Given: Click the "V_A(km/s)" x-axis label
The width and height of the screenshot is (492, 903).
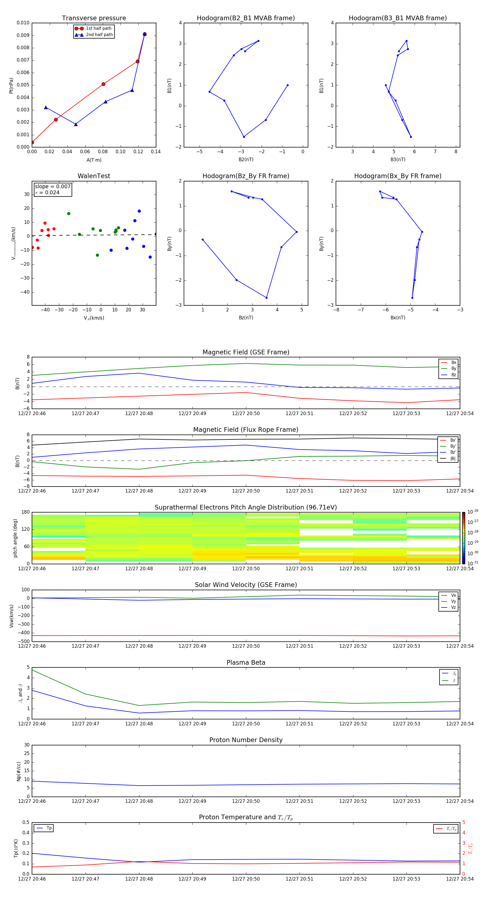Looking at the screenshot, I should pos(94,318).
